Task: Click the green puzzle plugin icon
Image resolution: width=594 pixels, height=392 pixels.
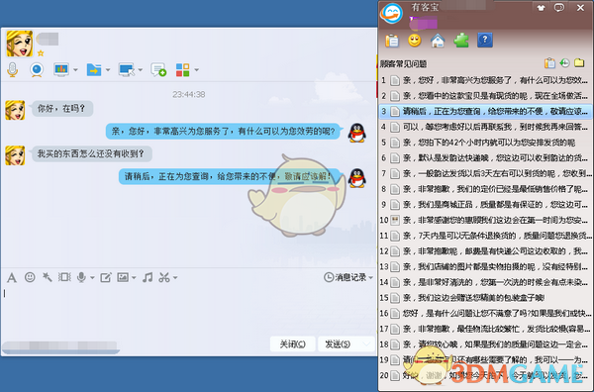Action: 461,41
